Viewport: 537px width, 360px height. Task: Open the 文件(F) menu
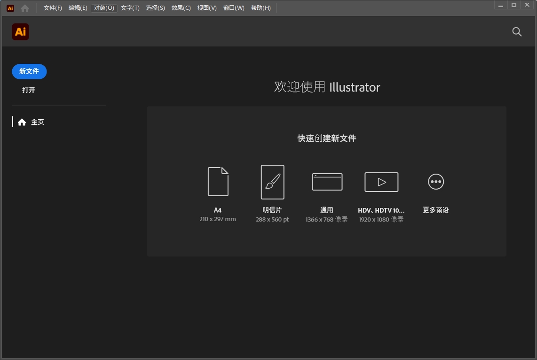pyautogui.click(x=52, y=8)
